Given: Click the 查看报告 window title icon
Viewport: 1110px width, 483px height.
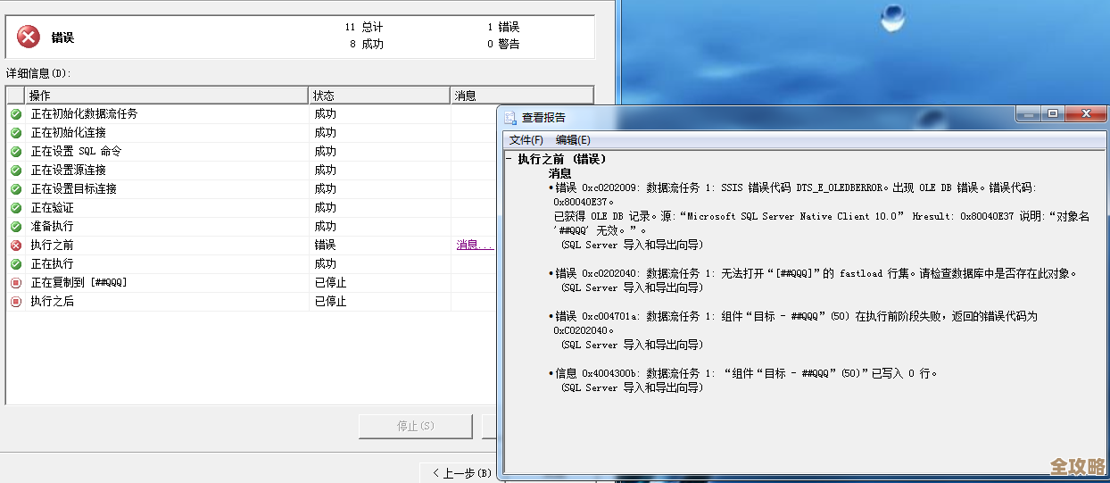Looking at the screenshot, I should coord(510,117).
